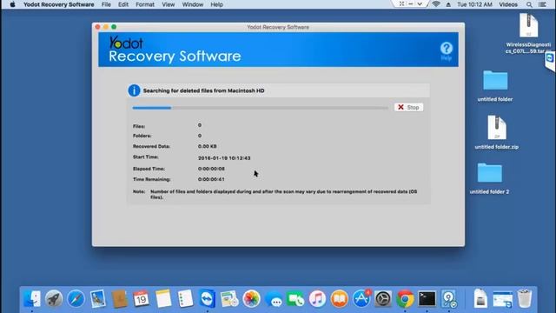Click the blue info icon beside search message
The image size is (556, 313).
tap(134, 90)
